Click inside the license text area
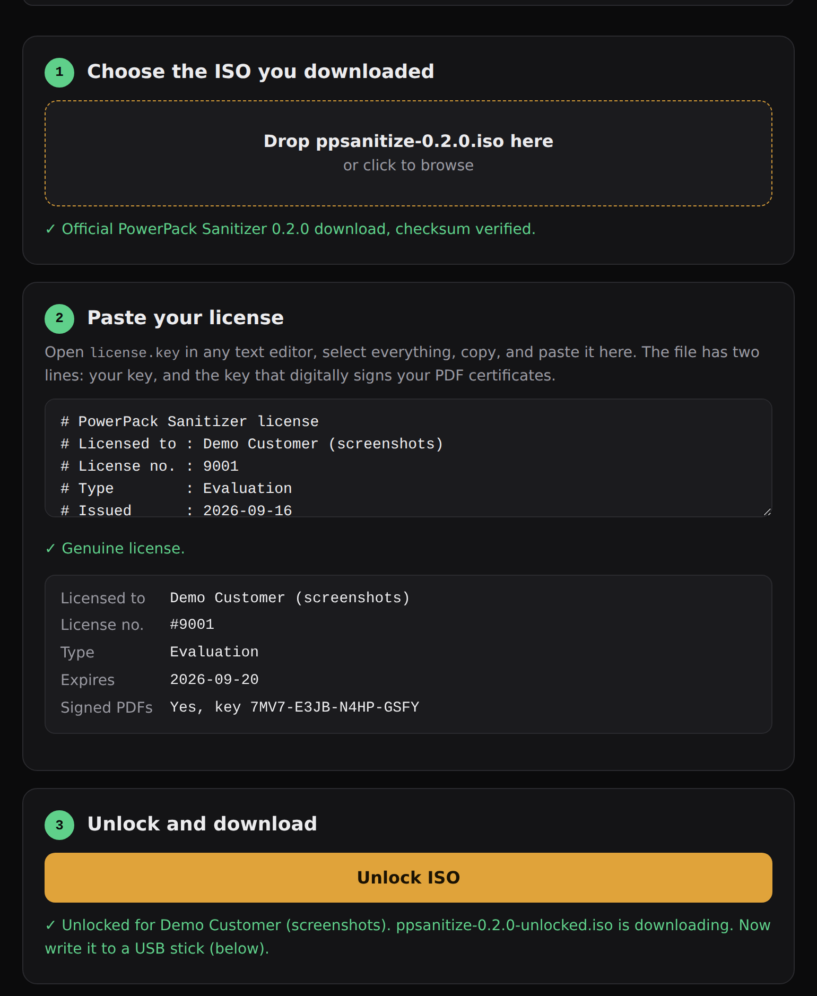The image size is (817, 996). coord(408,458)
